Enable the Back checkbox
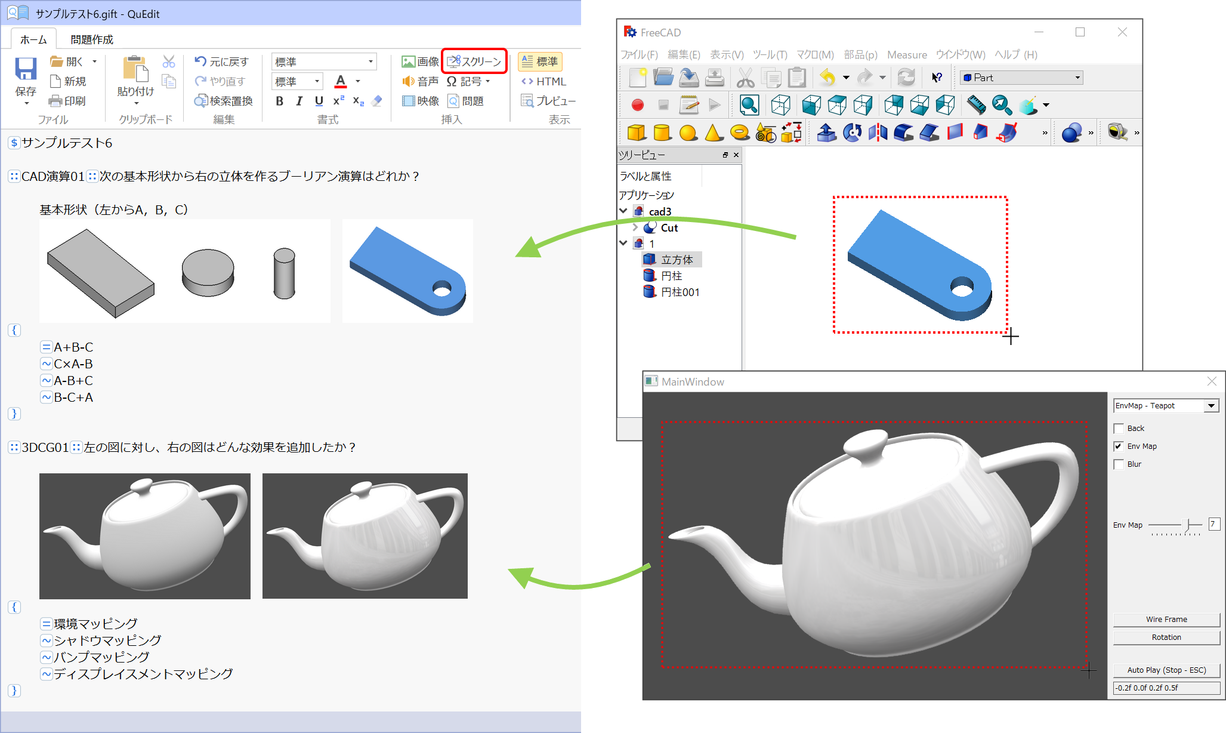The width and height of the screenshot is (1226, 733). coord(1119,429)
